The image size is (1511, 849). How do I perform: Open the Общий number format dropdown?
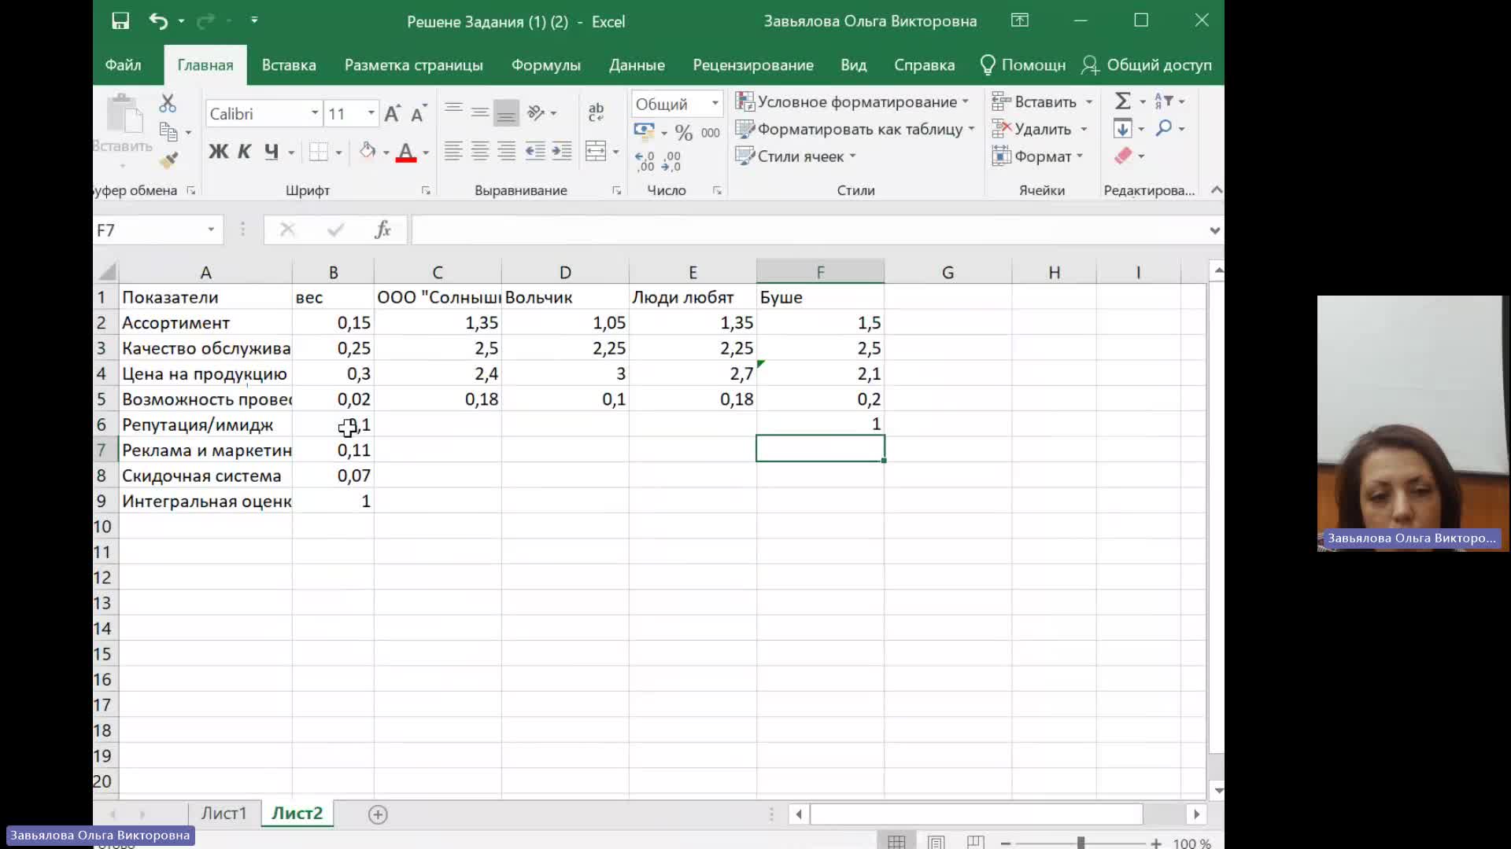(x=715, y=104)
